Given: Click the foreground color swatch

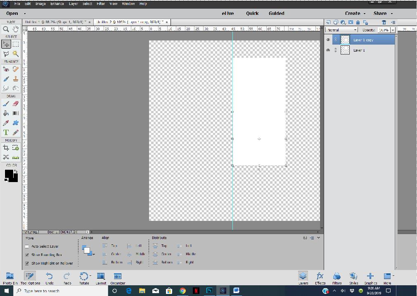Looking at the screenshot, I should 9,174.
